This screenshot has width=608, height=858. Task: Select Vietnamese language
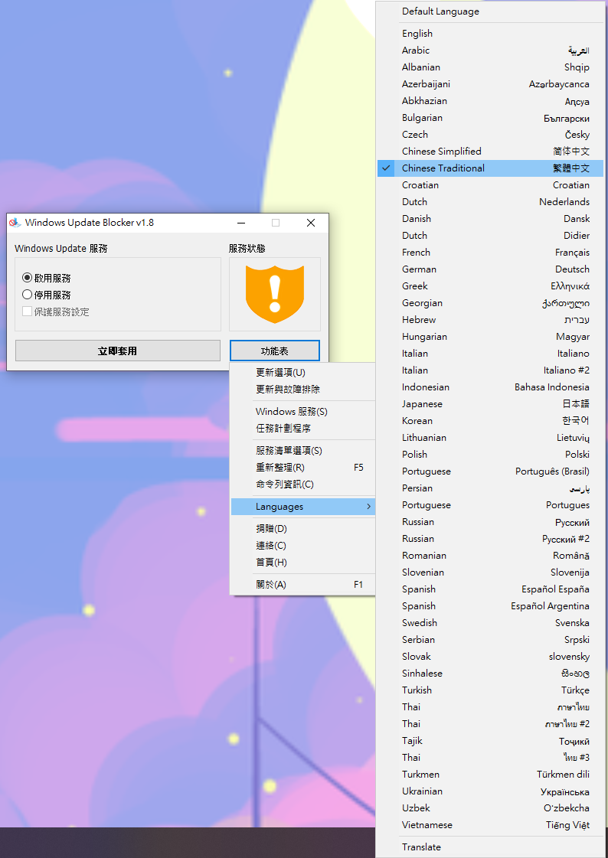pos(490,825)
